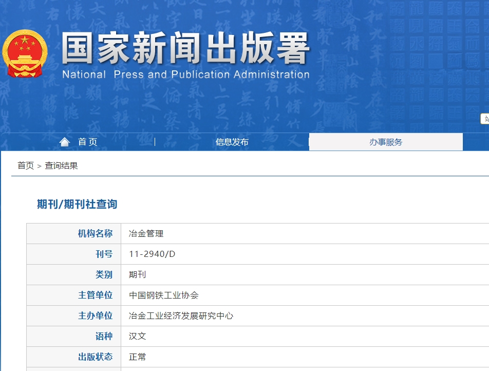Select the 正常 status value
The height and width of the screenshot is (371, 489).
tap(137, 357)
